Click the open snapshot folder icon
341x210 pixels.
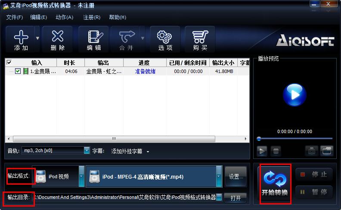tap(327, 151)
